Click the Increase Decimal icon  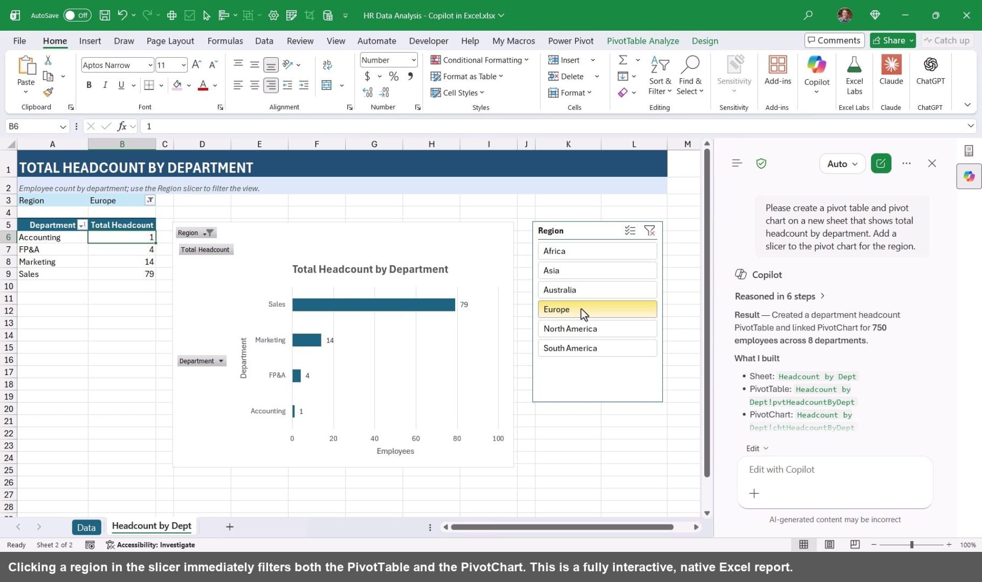[367, 93]
